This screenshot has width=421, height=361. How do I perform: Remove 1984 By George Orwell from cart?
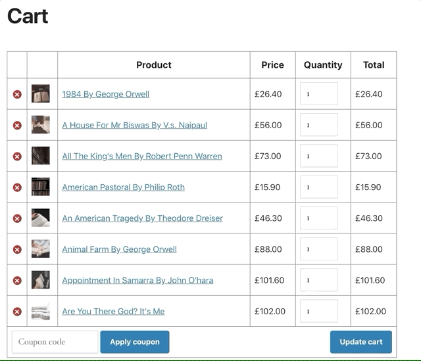[17, 94]
